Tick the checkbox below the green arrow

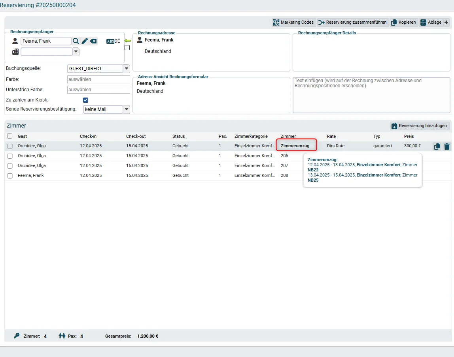tap(127, 48)
